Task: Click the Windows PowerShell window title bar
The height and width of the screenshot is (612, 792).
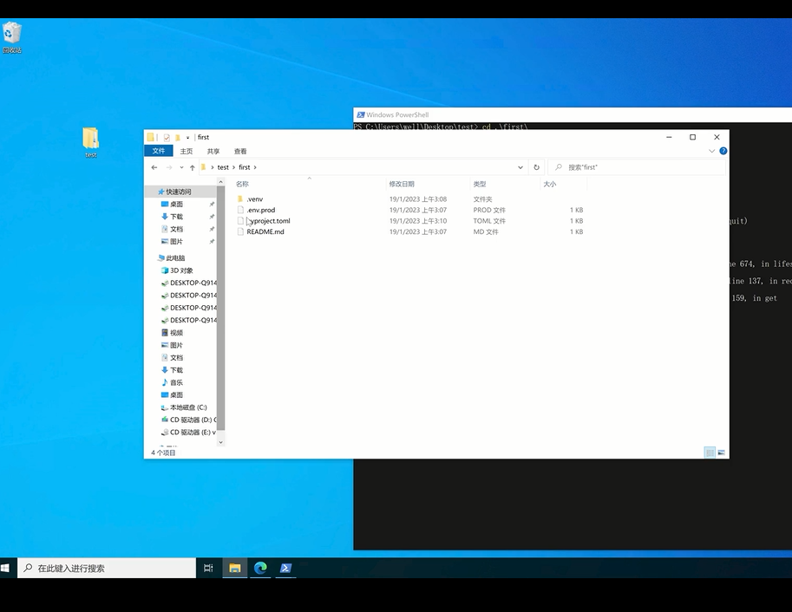Action: click(573, 115)
